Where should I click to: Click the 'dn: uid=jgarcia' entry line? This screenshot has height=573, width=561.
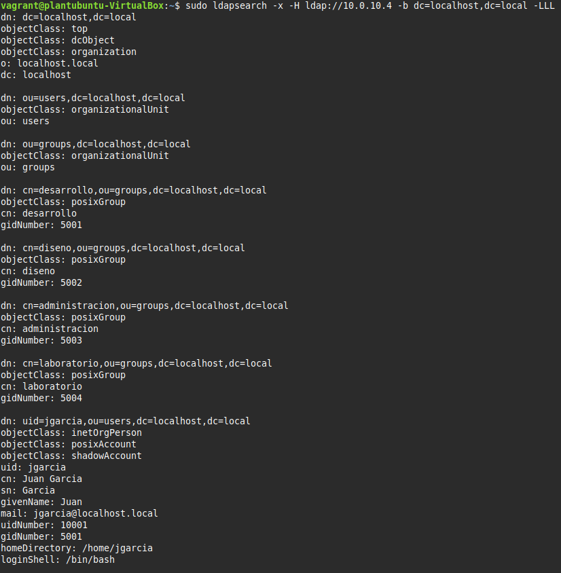126,421
